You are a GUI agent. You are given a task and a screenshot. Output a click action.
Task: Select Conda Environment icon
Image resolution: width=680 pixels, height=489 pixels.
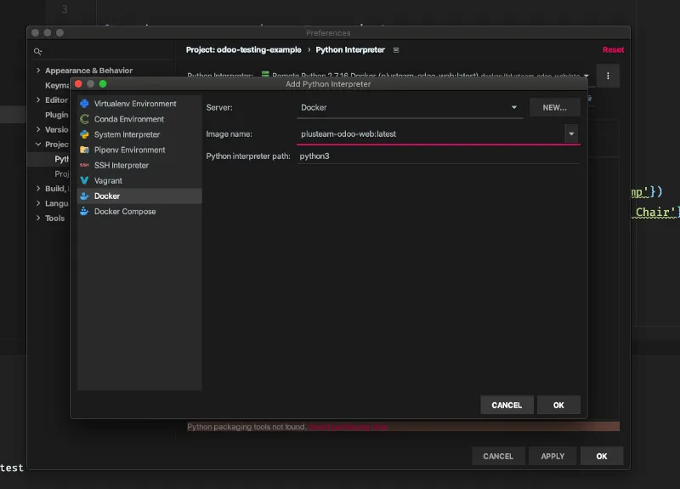coord(84,119)
